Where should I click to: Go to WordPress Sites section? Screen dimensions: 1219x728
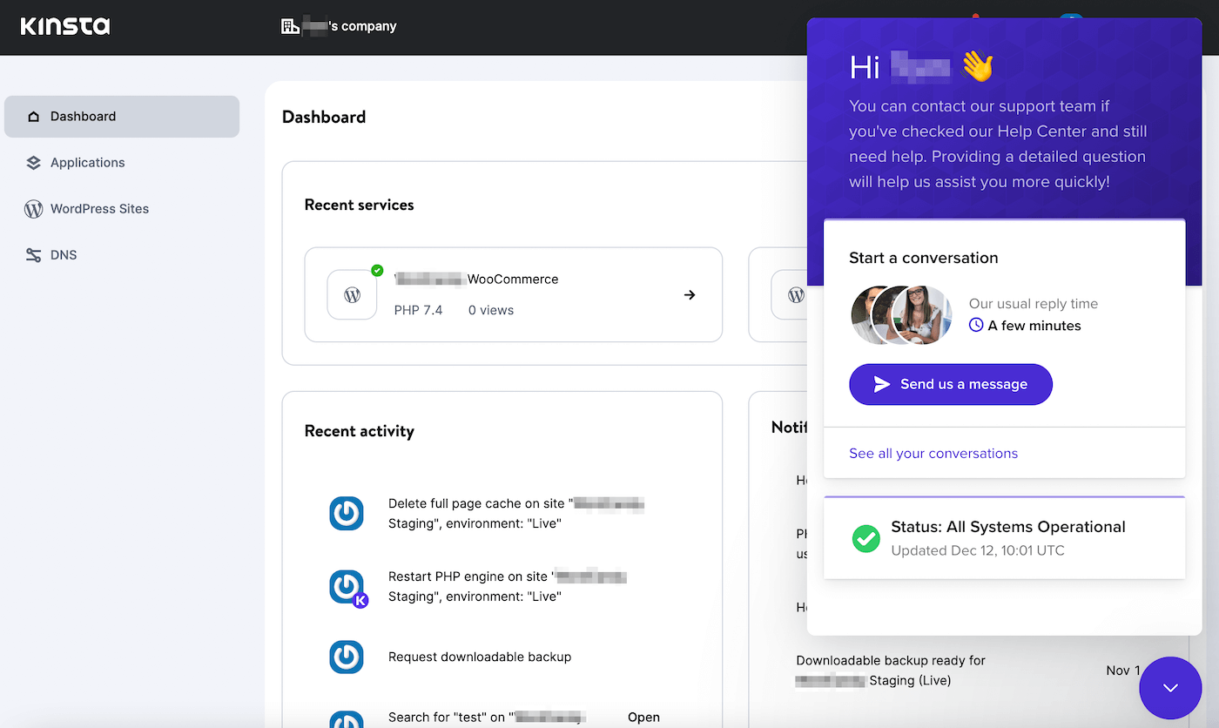point(99,209)
